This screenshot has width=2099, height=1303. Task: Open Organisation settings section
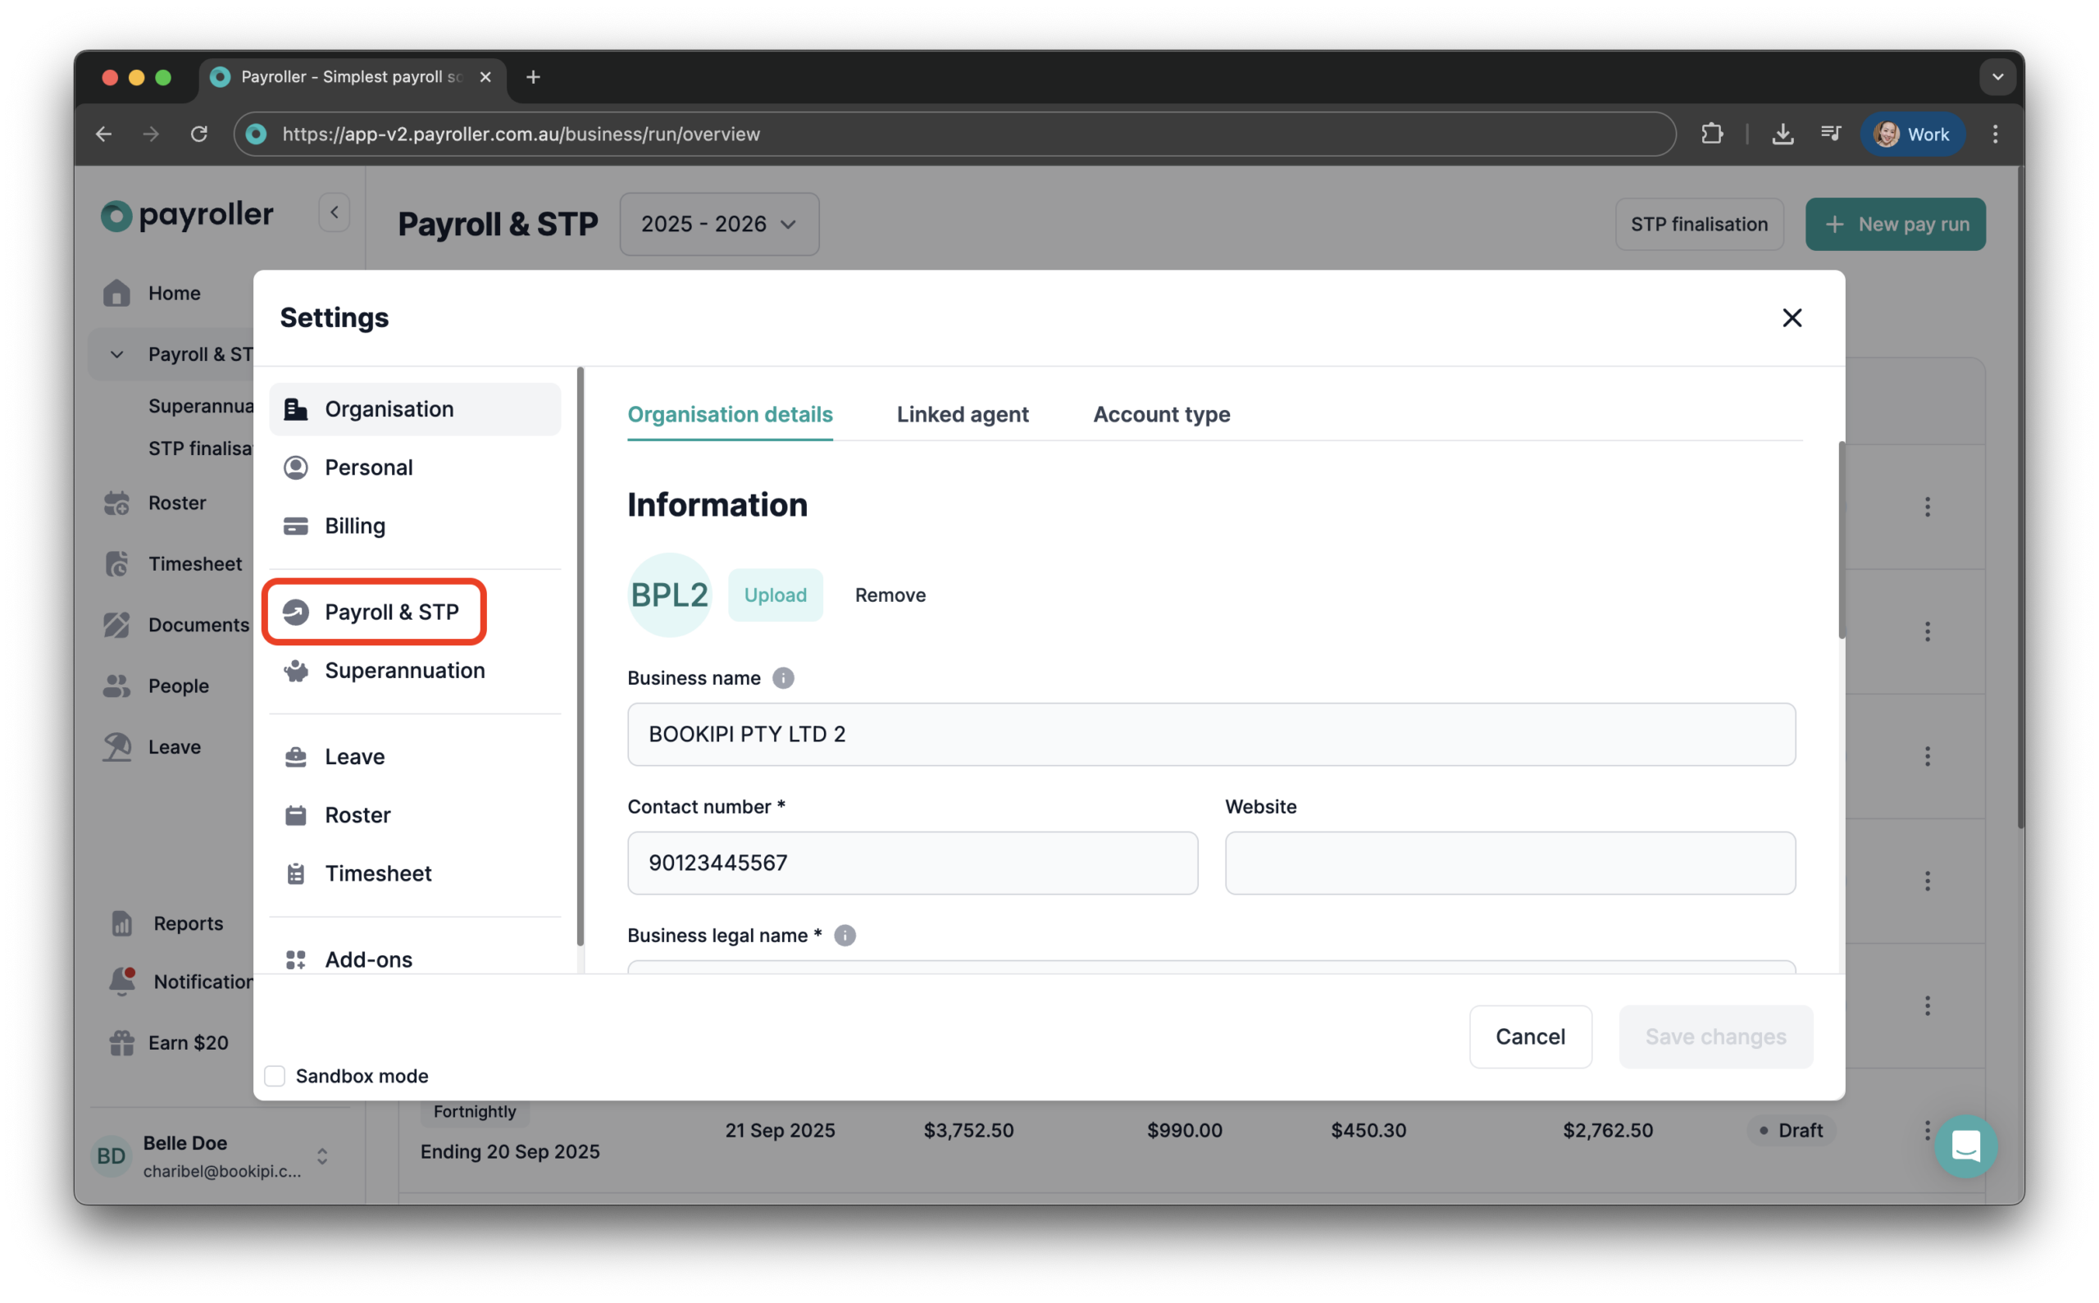[414, 409]
